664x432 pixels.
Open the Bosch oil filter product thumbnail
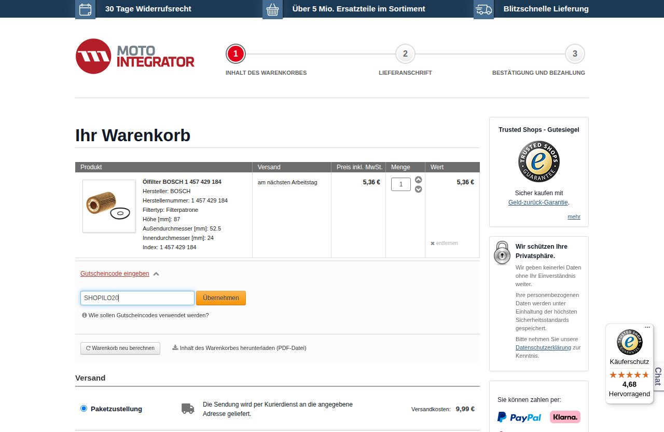109,206
